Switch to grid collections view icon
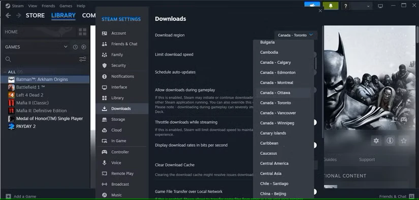 [83, 32]
